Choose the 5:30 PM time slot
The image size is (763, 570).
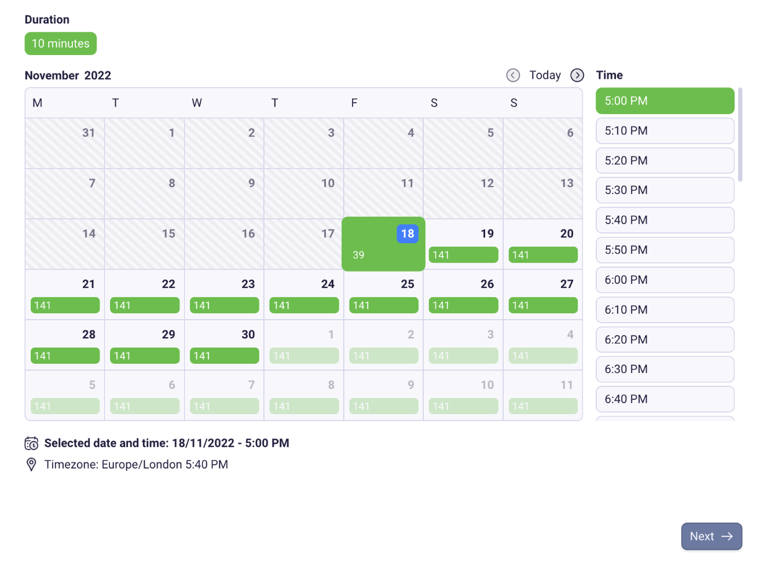(x=665, y=191)
